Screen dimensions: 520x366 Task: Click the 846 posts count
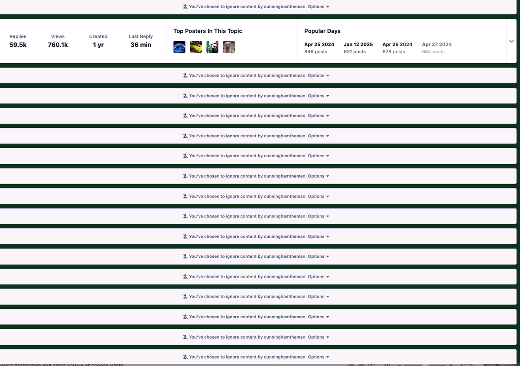coord(315,52)
